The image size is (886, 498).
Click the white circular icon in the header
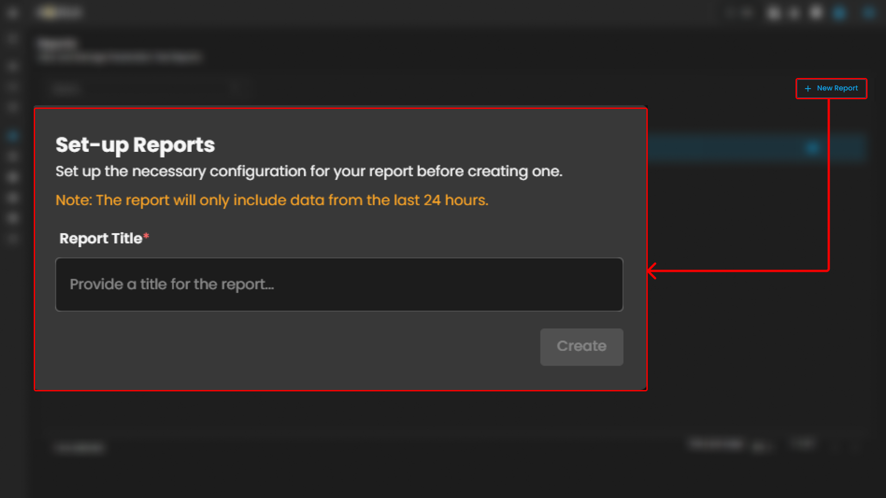coord(816,12)
